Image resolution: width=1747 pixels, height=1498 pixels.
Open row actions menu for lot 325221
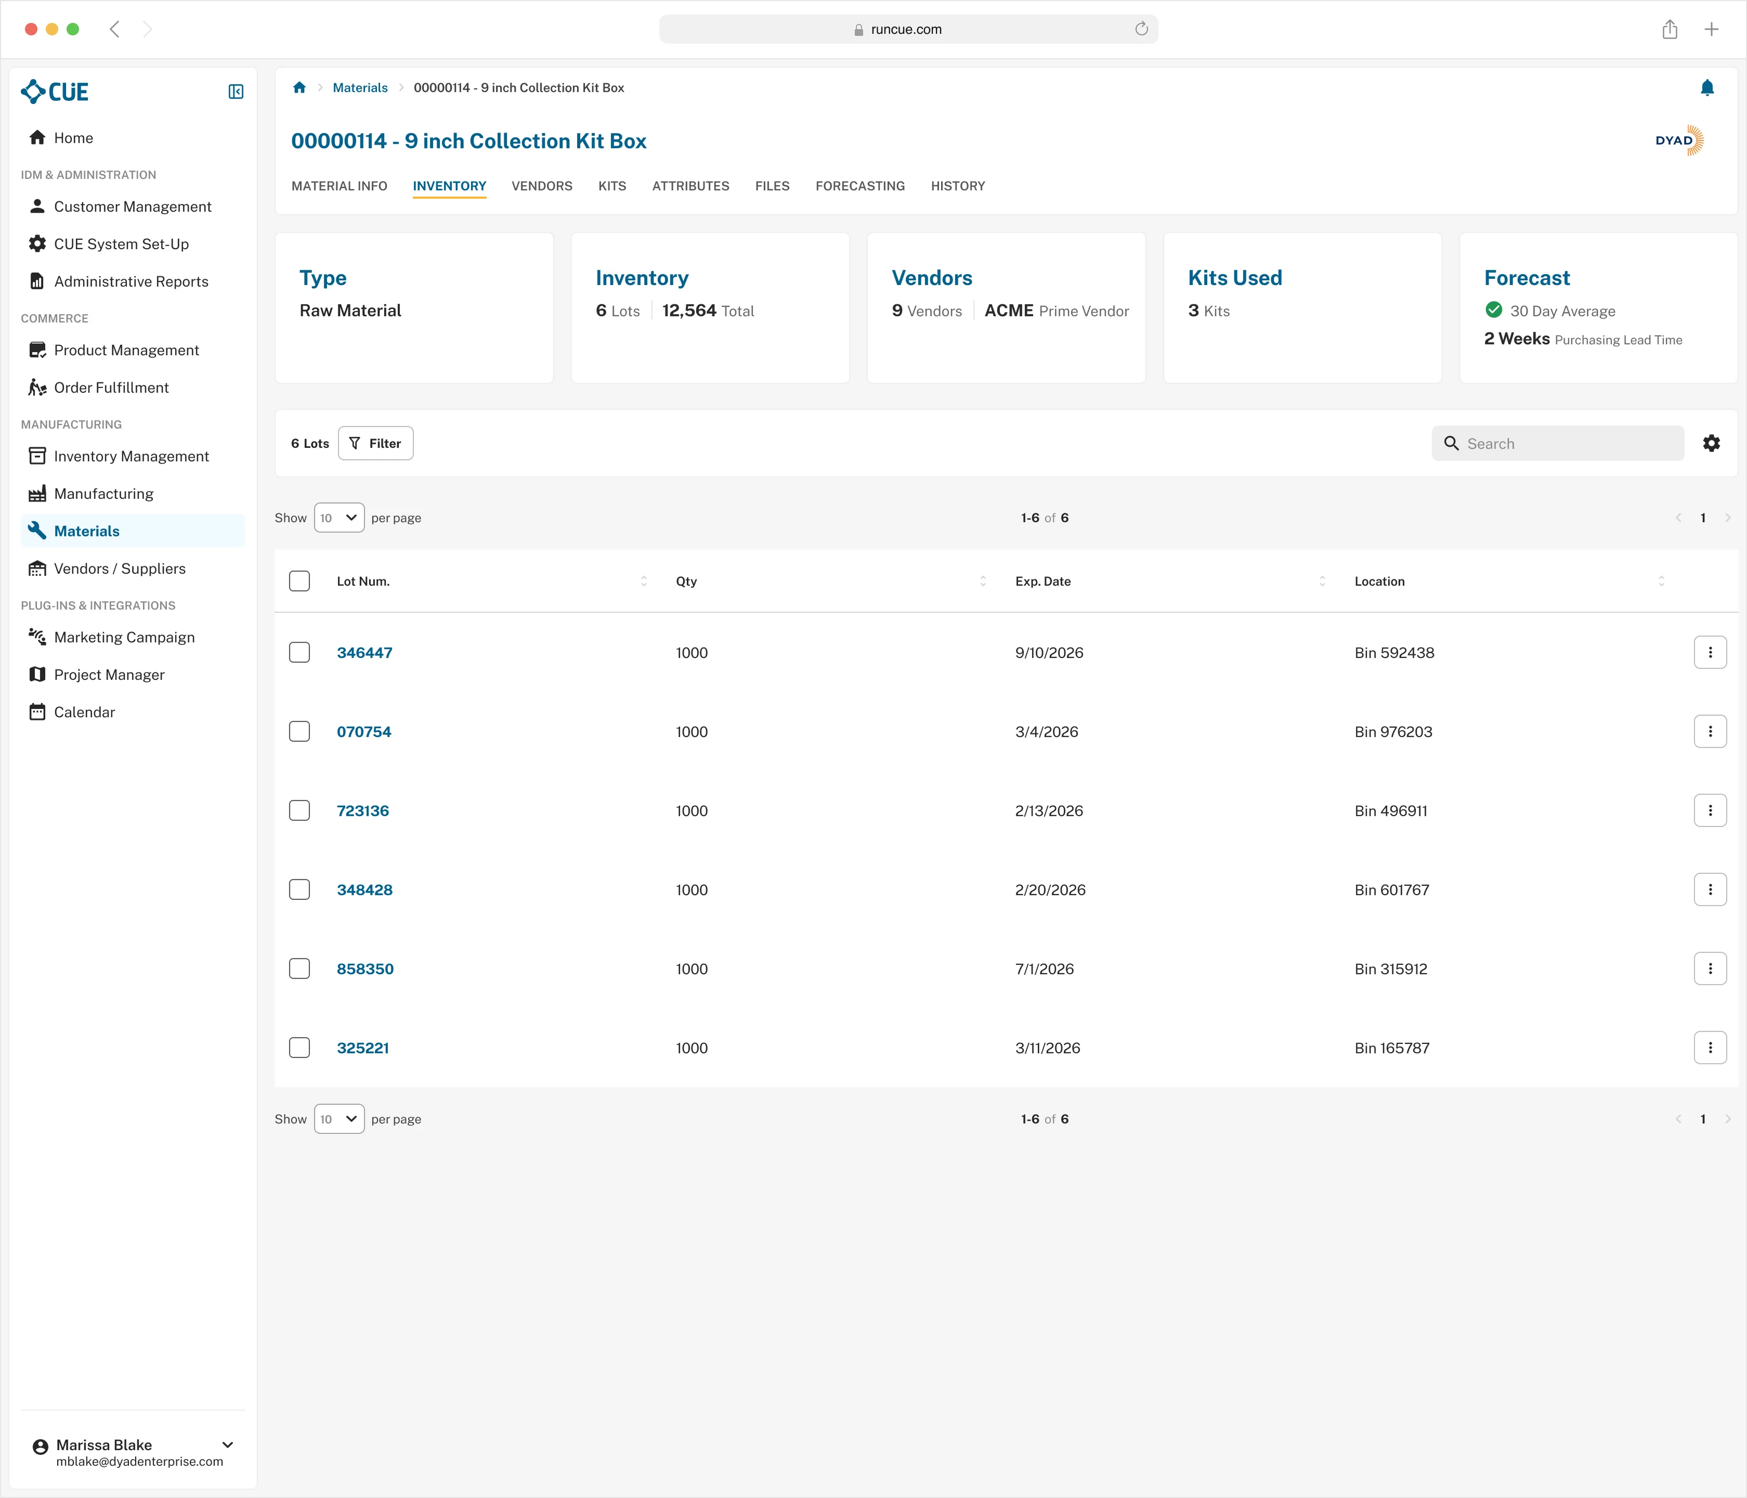click(1710, 1048)
